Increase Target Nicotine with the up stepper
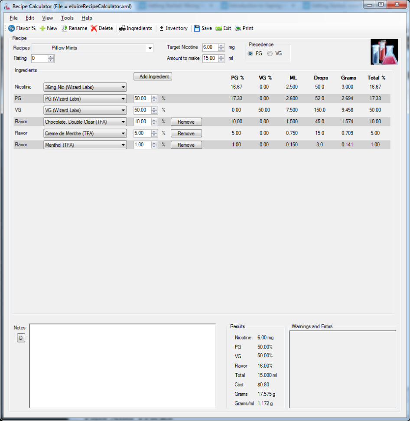This screenshot has height=421, width=410. coord(221,45)
